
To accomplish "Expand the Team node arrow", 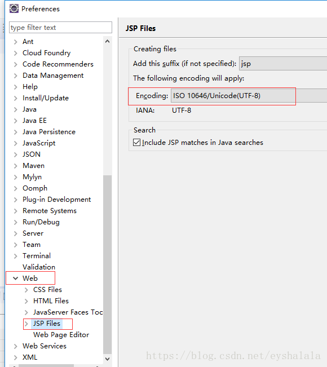I will [x=15, y=245].
